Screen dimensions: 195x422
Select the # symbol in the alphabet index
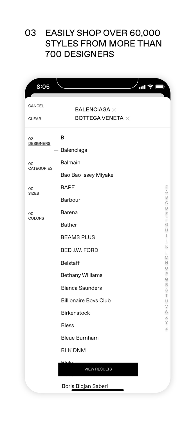[166, 187]
